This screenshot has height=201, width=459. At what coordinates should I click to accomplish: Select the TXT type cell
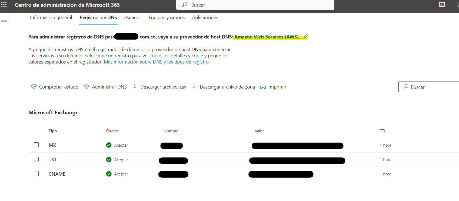(x=53, y=160)
